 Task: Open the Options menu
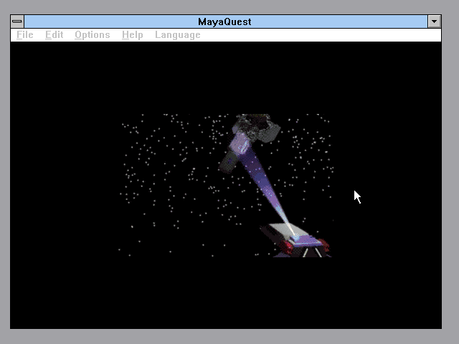[x=93, y=35]
